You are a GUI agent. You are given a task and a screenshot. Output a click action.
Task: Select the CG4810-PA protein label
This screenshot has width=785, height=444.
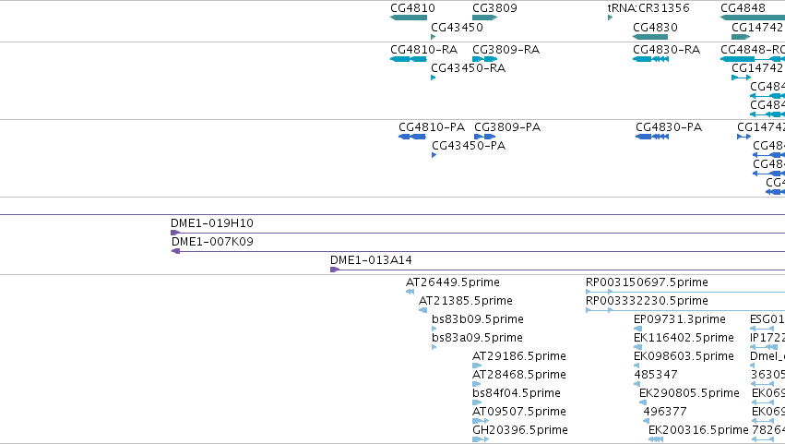point(432,127)
